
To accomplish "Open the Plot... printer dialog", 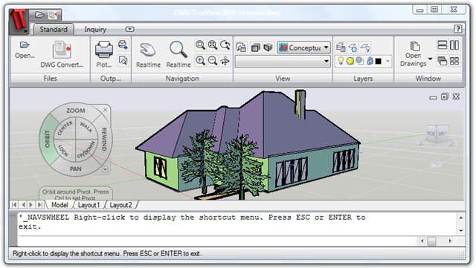I will pyautogui.click(x=104, y=55).
